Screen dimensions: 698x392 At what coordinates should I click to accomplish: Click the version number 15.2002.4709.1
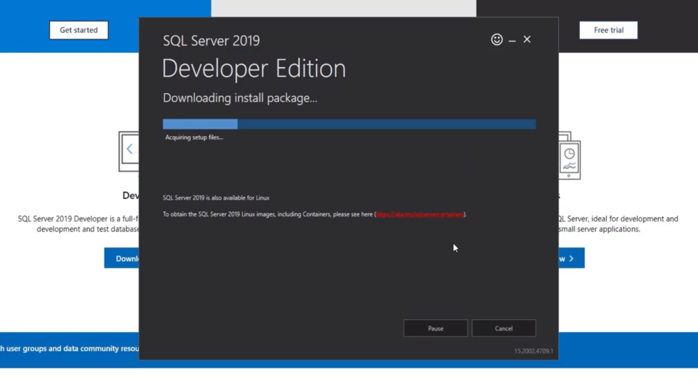pyautogui.click(x=533, y=351)
